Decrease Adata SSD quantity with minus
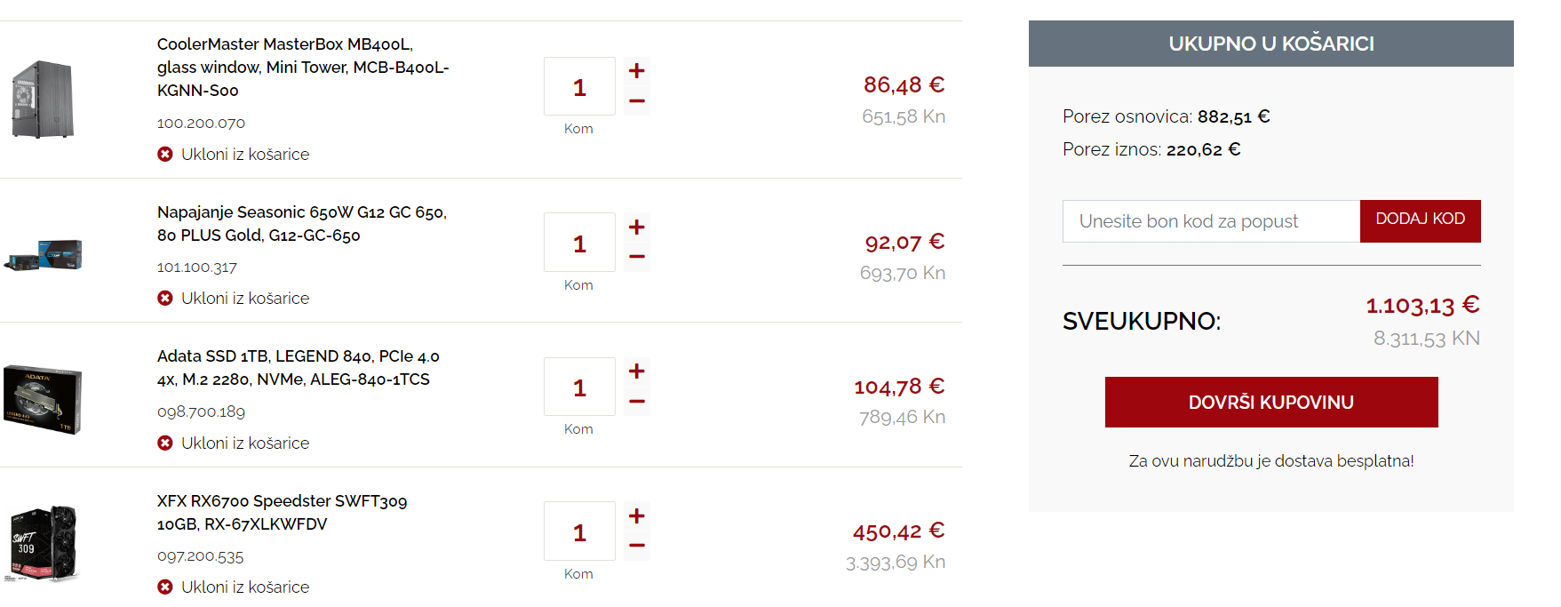The image size is (1561, 607). (636, 402)
